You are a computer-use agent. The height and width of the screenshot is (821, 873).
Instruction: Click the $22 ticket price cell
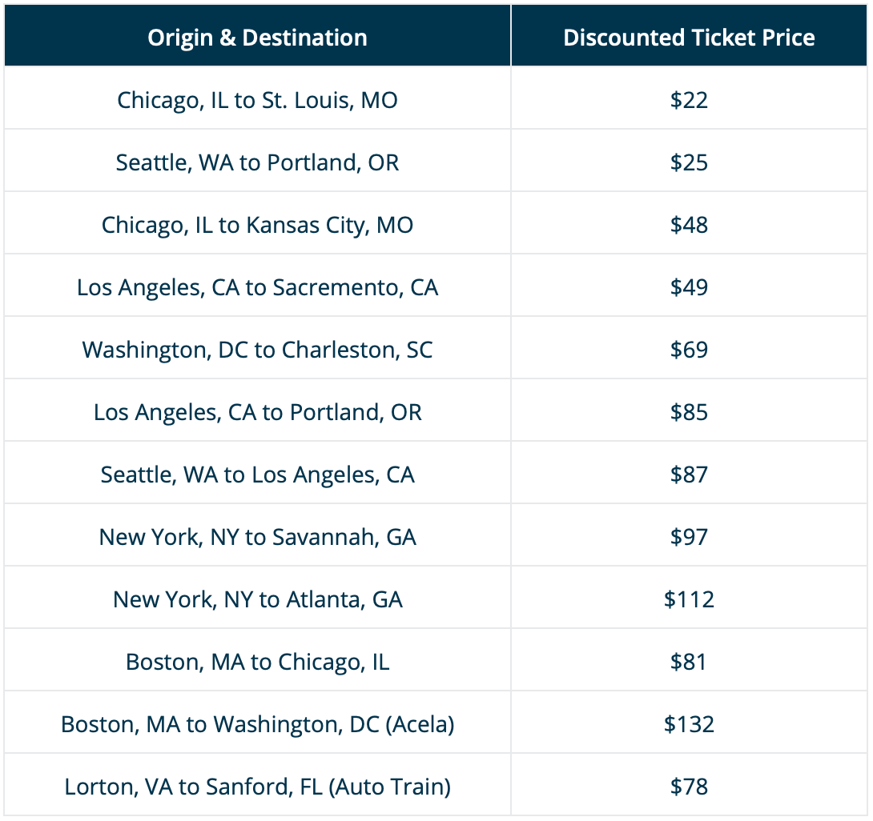[689, 100]
